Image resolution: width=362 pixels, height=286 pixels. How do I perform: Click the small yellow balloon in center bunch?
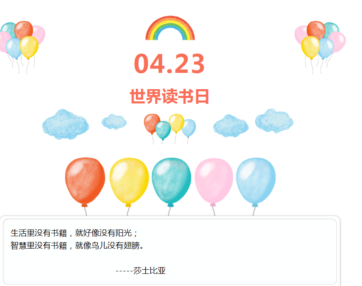point(176,123)
